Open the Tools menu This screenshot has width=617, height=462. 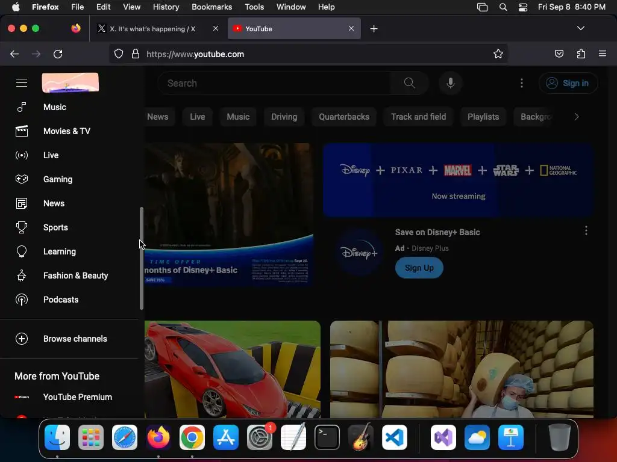(x=254, y=7)
